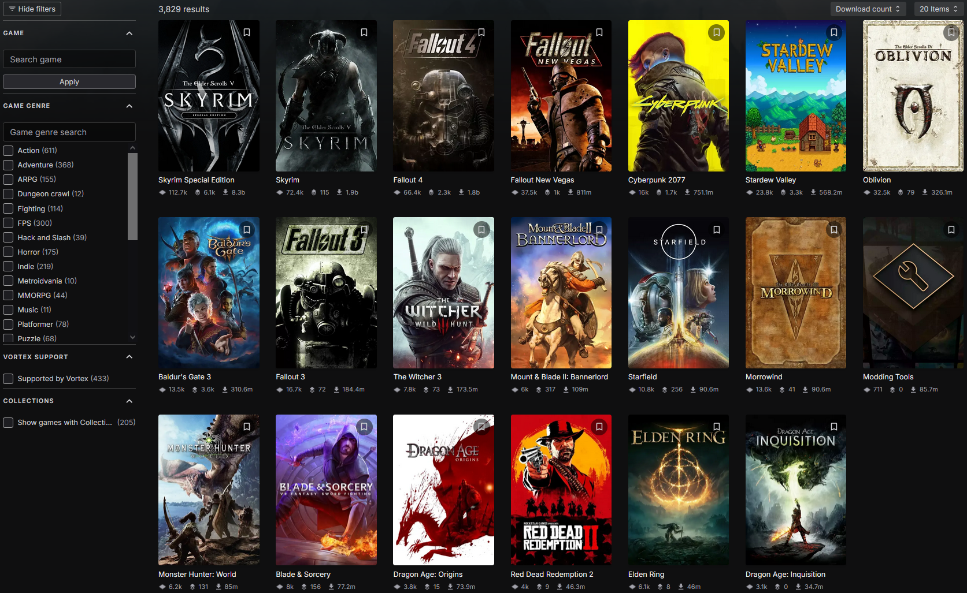Viewport: 967px width, 593px height.
Task: Tick the Platformer genre checkbox
Action: (8, 324)
